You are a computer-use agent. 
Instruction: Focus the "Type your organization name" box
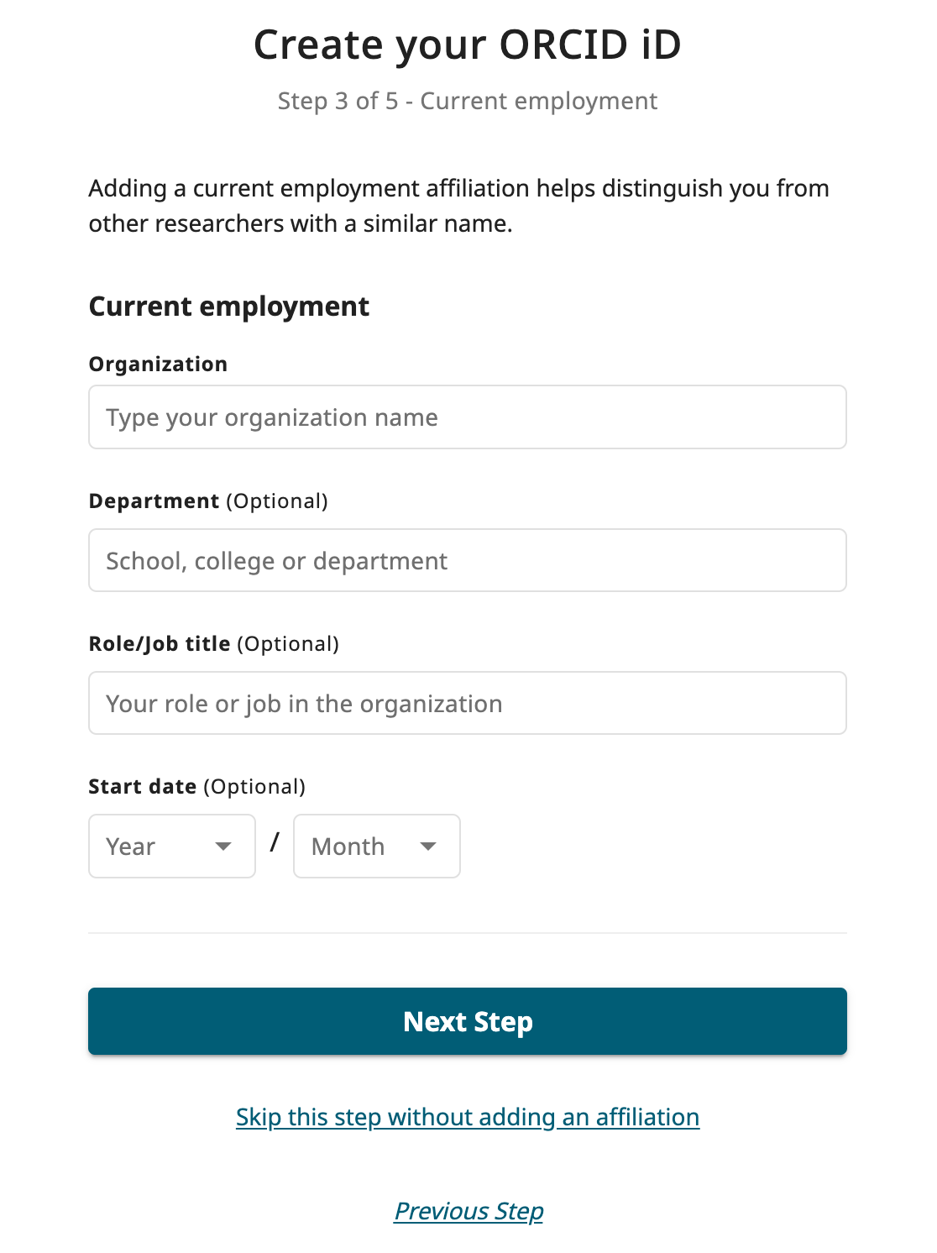point(468,417)
